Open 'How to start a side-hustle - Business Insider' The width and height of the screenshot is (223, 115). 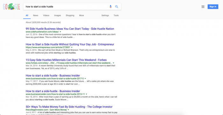(53, 91)
